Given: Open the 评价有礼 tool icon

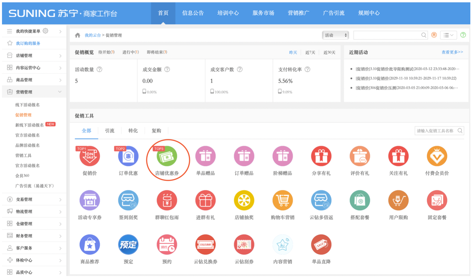Looking at the screenshot, I should (360, 156).
